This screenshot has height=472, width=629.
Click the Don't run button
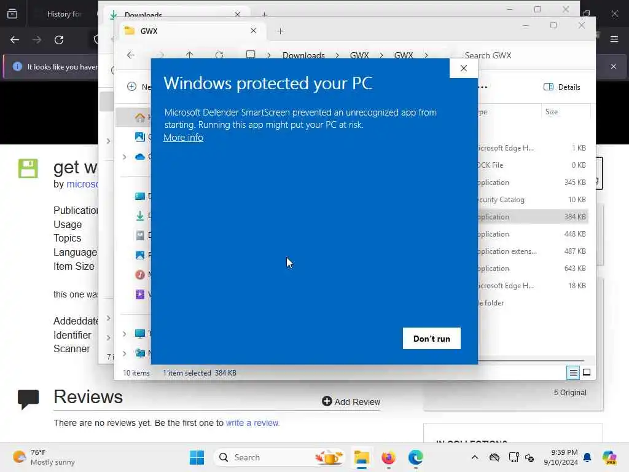[431, 339]
